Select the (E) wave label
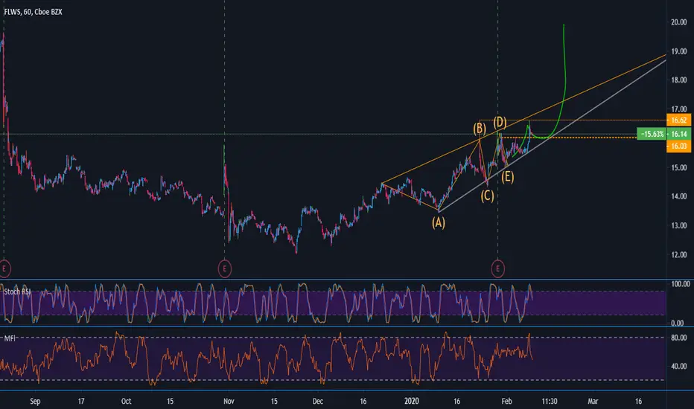The height and width of the screenshot is (409, 694). [x=508, y=177]
